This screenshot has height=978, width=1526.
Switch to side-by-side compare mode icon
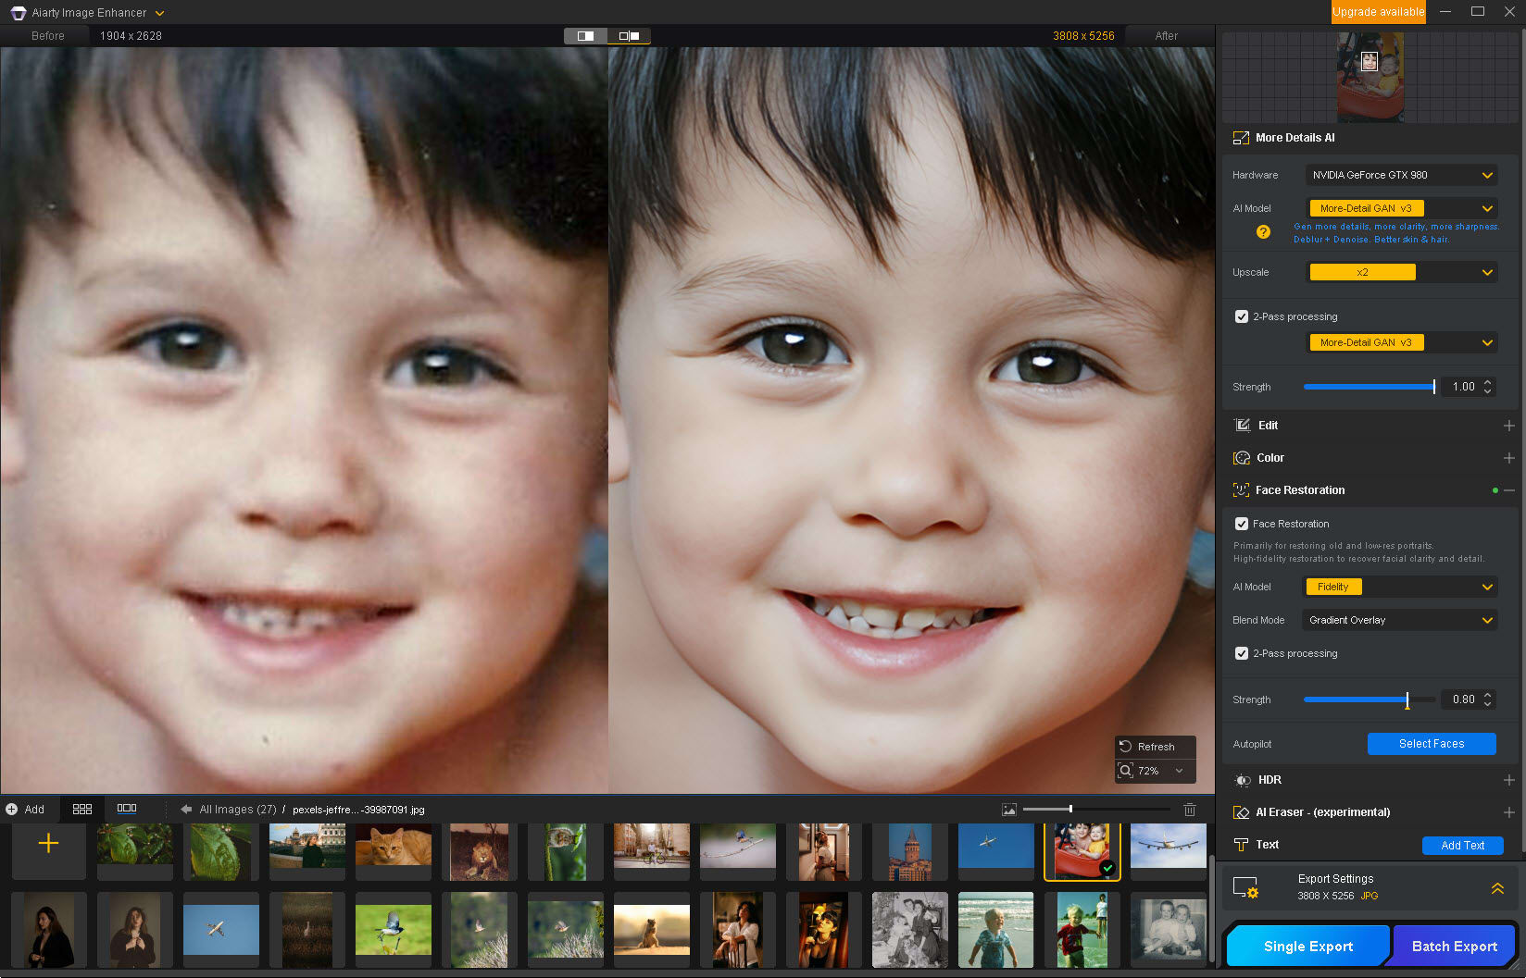[630, 36]
